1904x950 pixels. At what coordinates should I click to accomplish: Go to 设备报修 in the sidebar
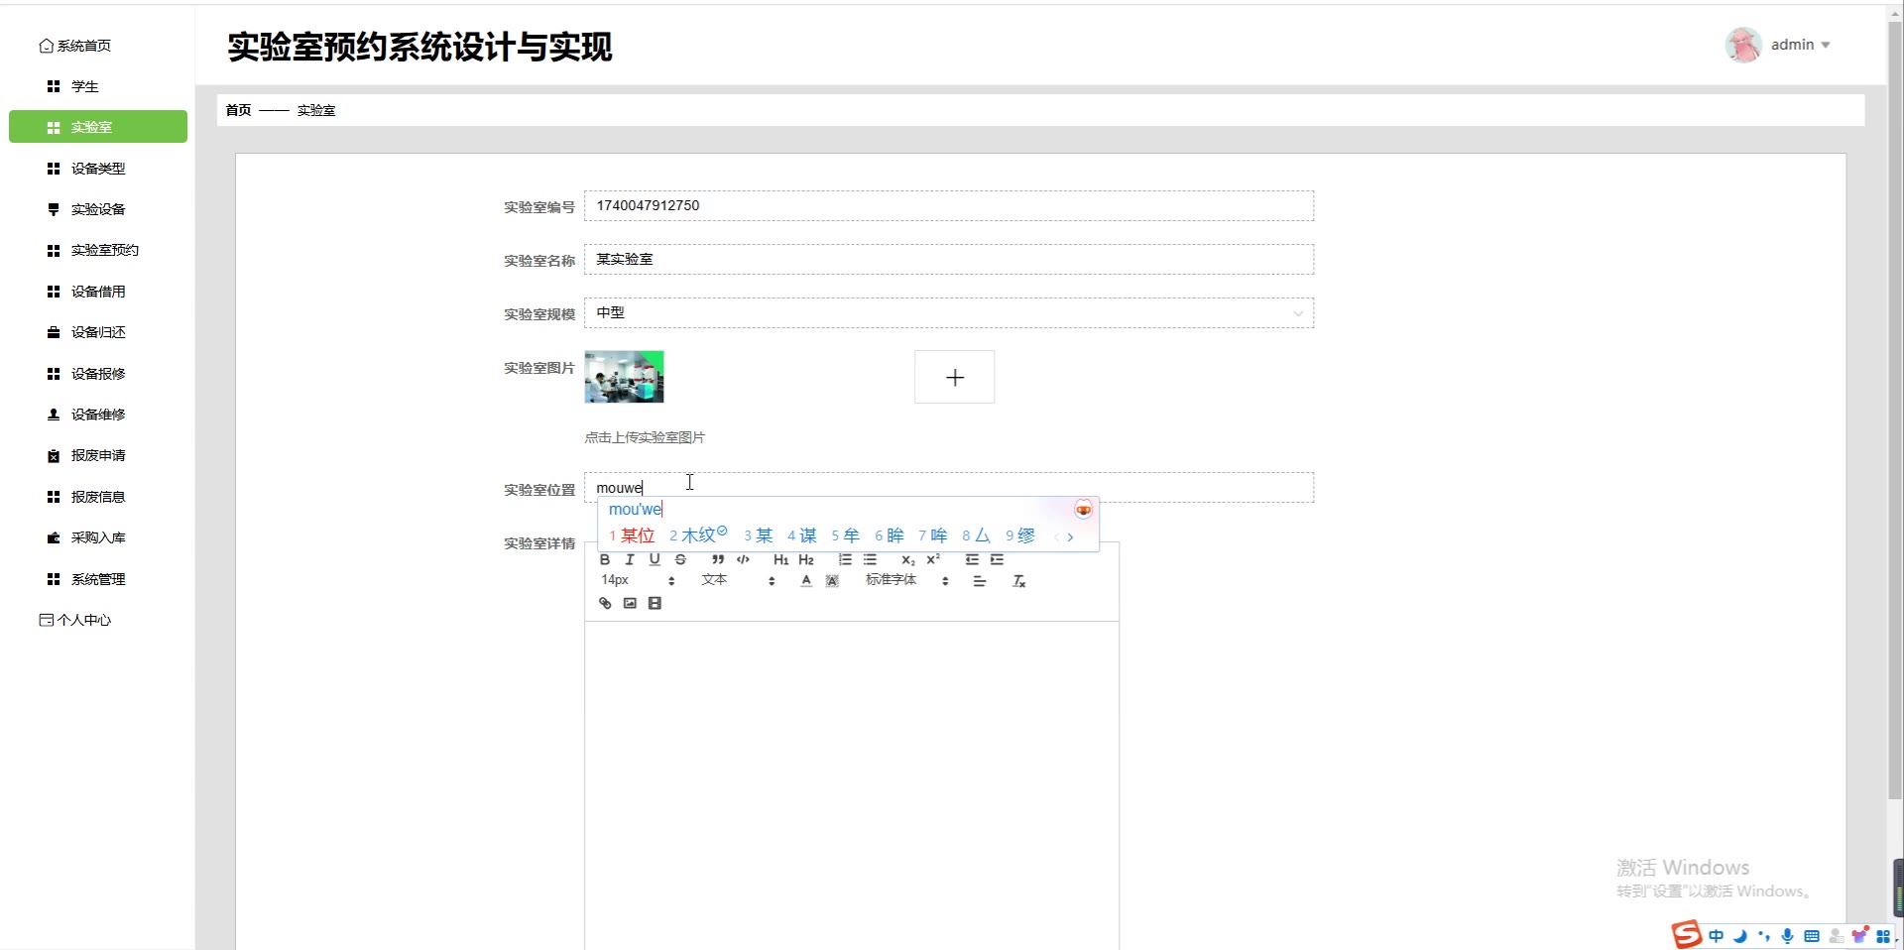[x=98, y=374]
